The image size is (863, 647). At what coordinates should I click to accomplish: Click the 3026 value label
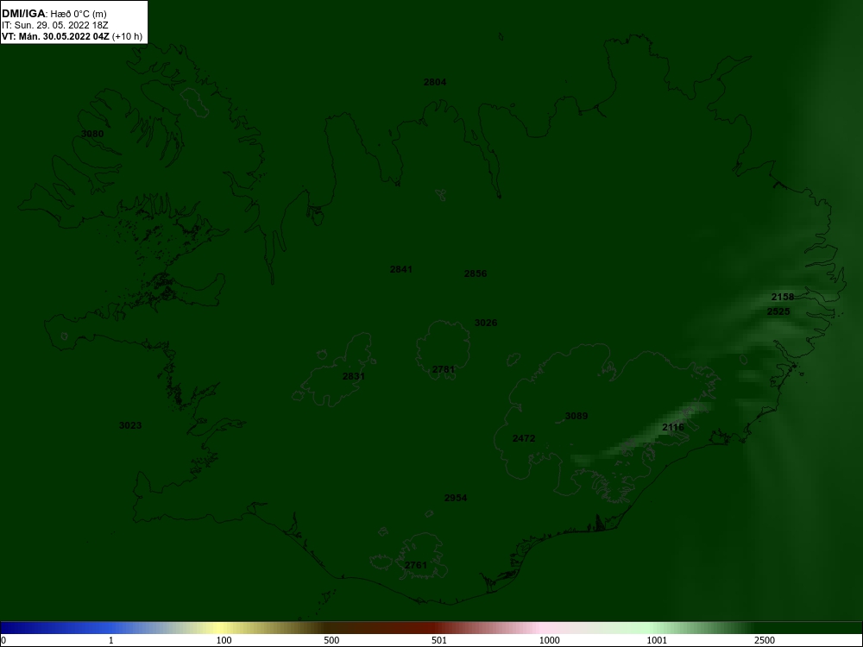tap(485, 323)
